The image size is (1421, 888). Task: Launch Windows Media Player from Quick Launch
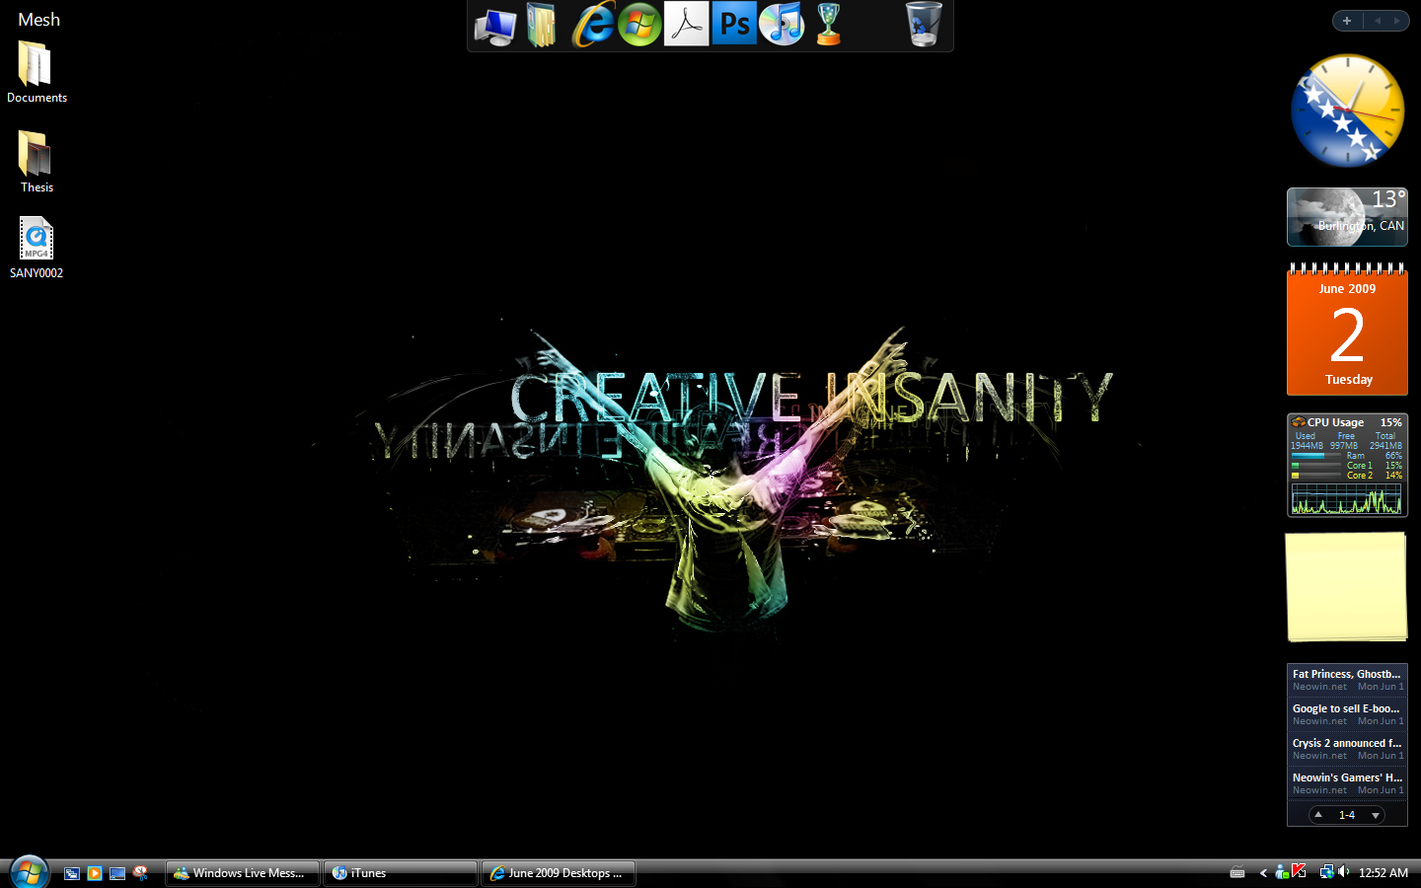click(95, 873)
